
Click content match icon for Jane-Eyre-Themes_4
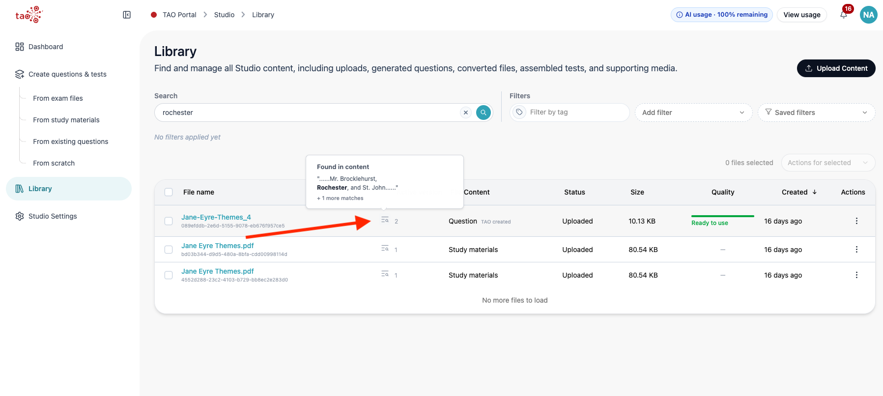[x=385, y=220]
